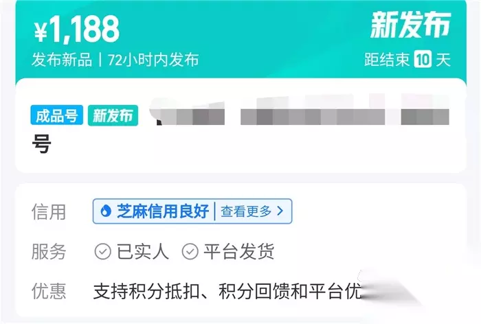The height and width of the screenshot is (324, 481).
Task: Tap the ¥1,188 price text
Action: 77,30
